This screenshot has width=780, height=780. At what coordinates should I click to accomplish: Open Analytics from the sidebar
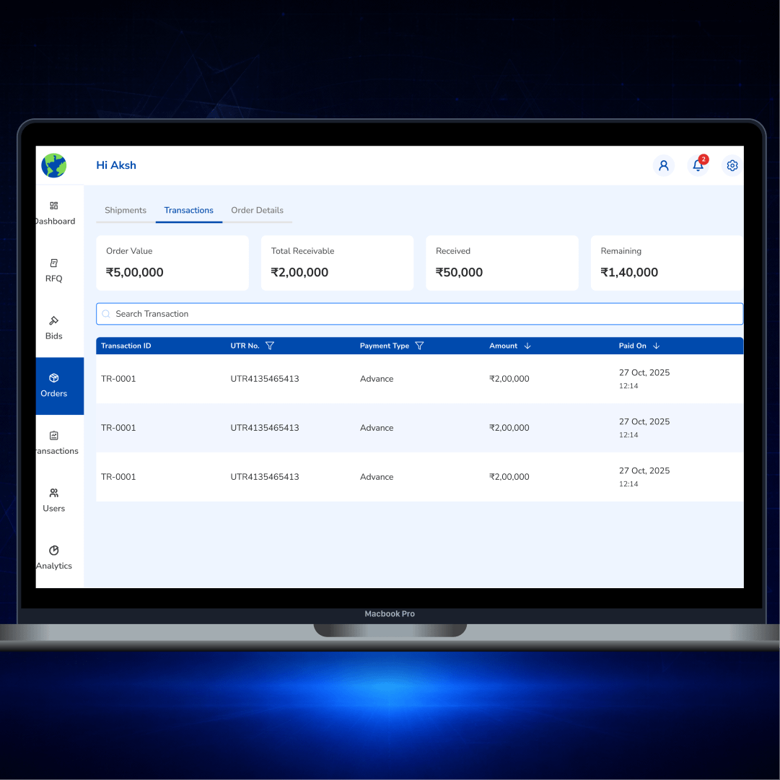click(53, 558)
